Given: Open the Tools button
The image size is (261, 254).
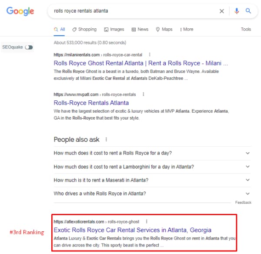Looking at the screenshot, I should click(x=246, y=29).
